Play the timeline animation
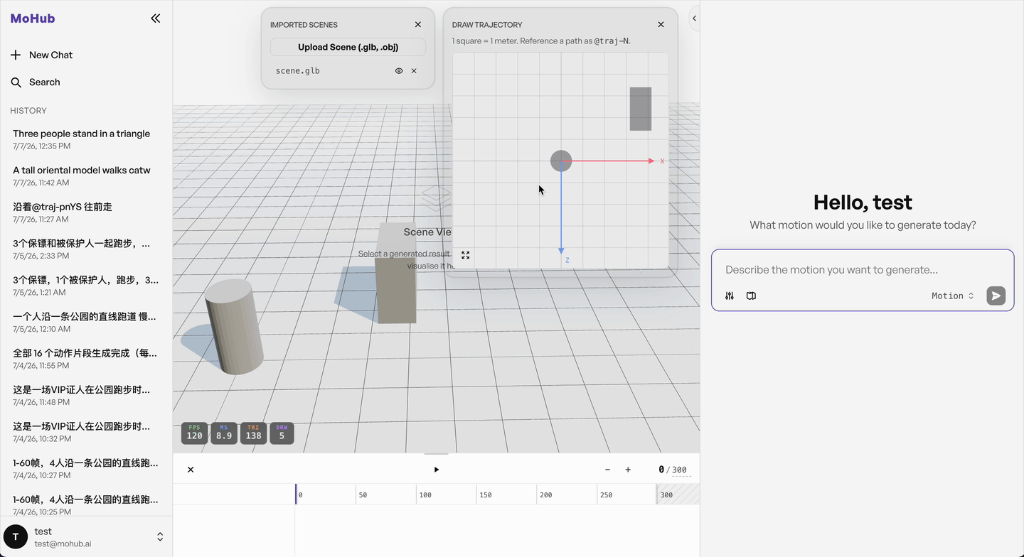Viewport: 1024px width, 557px height. pos(437,470)
